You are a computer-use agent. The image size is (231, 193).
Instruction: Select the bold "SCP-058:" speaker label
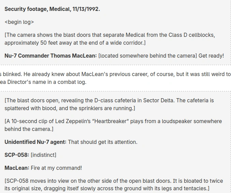pos(17,155)
